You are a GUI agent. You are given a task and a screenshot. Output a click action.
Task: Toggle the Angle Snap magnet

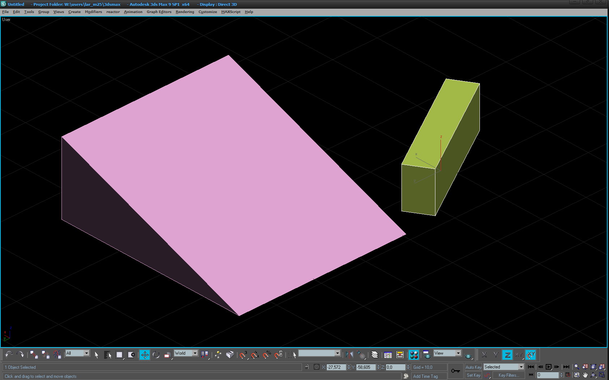(255, 355)
